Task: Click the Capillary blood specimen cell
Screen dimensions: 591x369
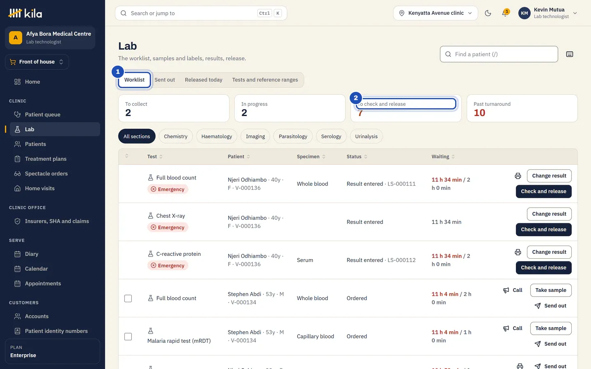Action: click(315, 337)
